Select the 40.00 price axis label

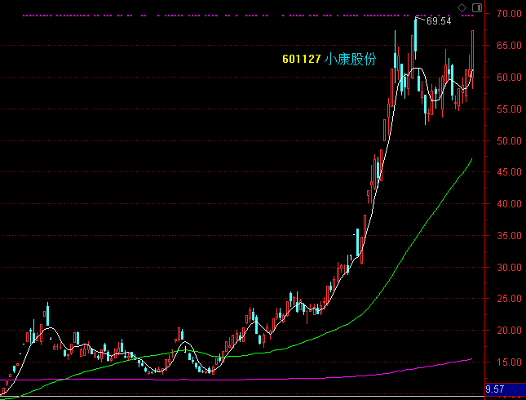[x=509, y=203]
